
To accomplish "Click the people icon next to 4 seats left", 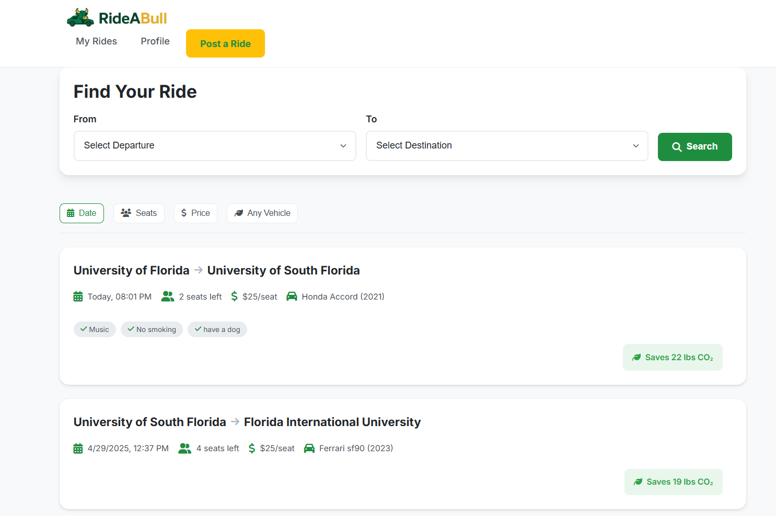I will tap(185, 449).
